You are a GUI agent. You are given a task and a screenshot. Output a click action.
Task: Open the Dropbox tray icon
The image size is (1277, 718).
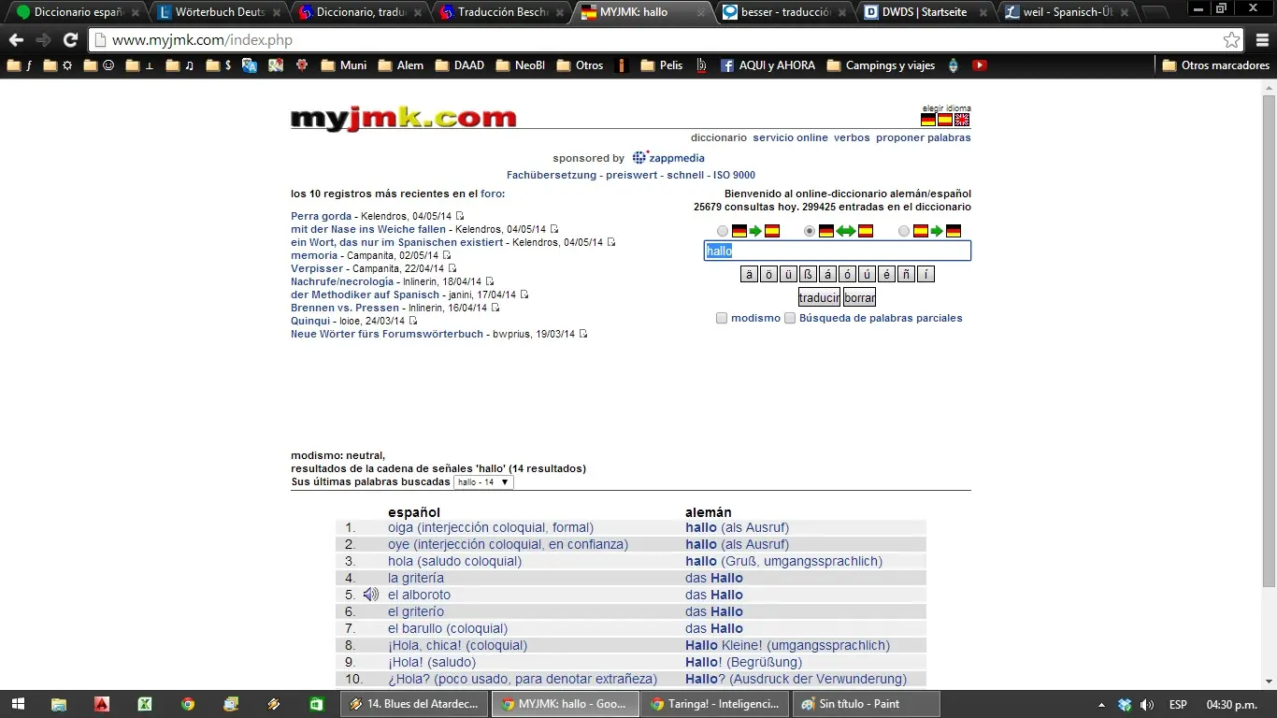pyautogui.click(x=1126, y=704)
